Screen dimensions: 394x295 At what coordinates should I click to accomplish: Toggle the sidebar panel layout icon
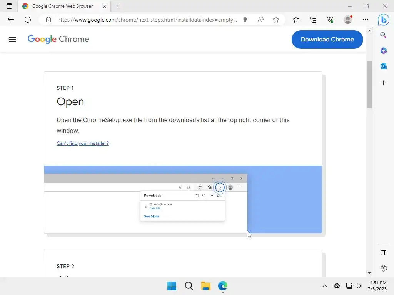[x=384, y=253]
